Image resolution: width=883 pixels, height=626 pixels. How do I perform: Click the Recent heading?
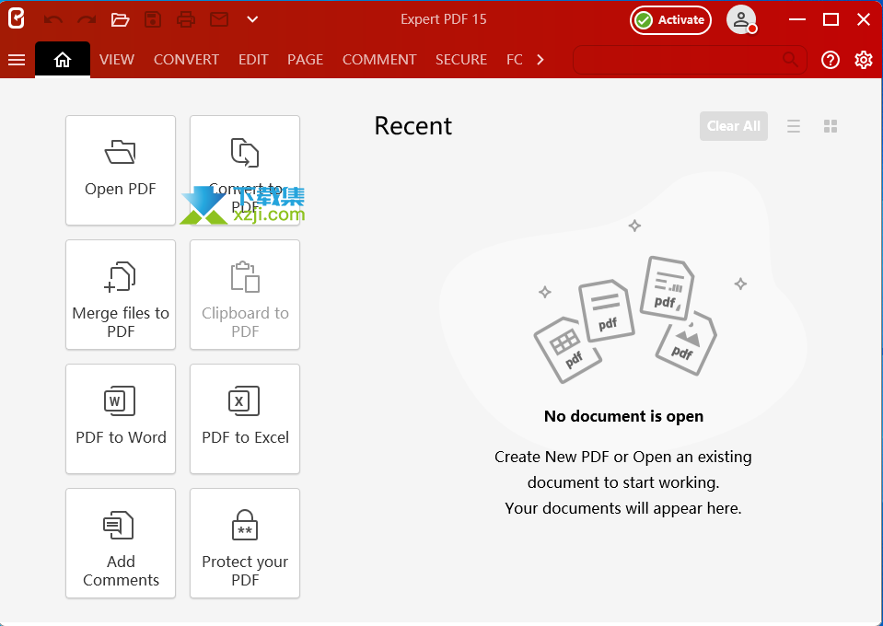tap(413, 125)
